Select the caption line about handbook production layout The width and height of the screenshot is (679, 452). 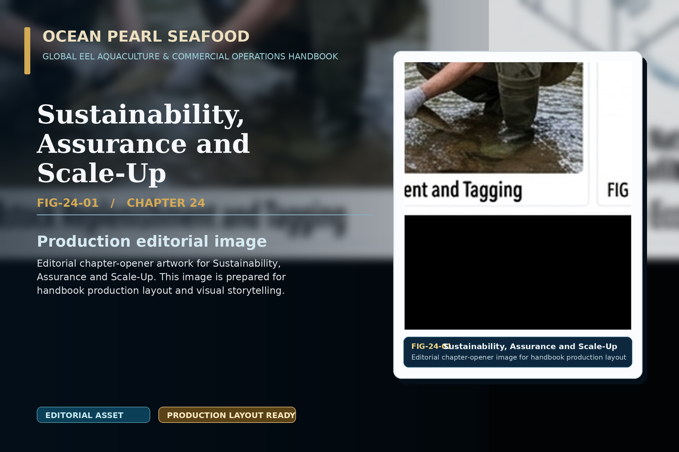click(x=519, y=357)
